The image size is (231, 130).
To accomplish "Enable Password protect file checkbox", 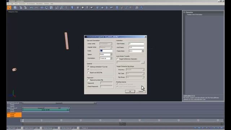I will point(88,80).
